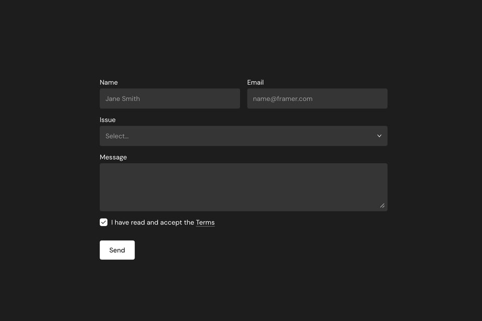Click the Name input with placeholder Jane Smith

pos(170,98)
